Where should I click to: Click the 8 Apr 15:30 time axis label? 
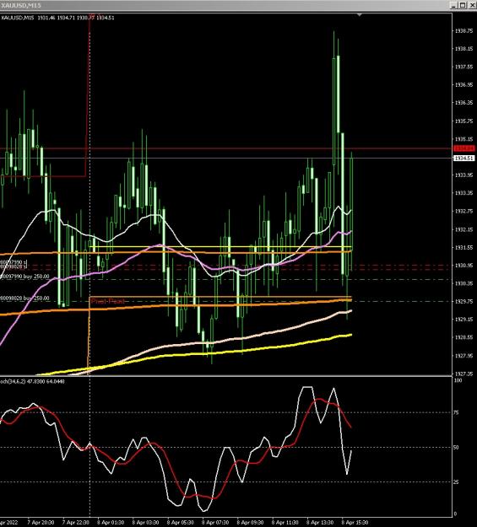[355, 523]
